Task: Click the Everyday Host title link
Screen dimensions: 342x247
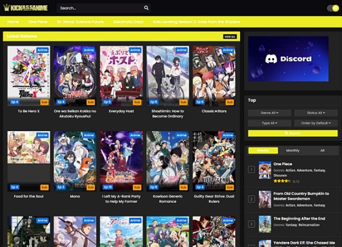Action: (121, 111)
